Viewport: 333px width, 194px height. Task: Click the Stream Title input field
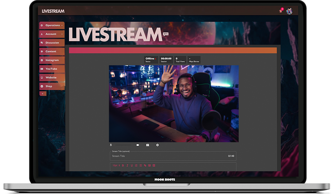(173, 156)
